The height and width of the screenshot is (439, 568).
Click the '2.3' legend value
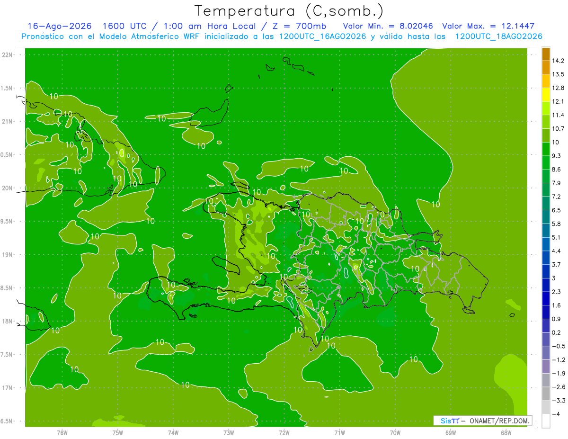[x=557, y=292]
